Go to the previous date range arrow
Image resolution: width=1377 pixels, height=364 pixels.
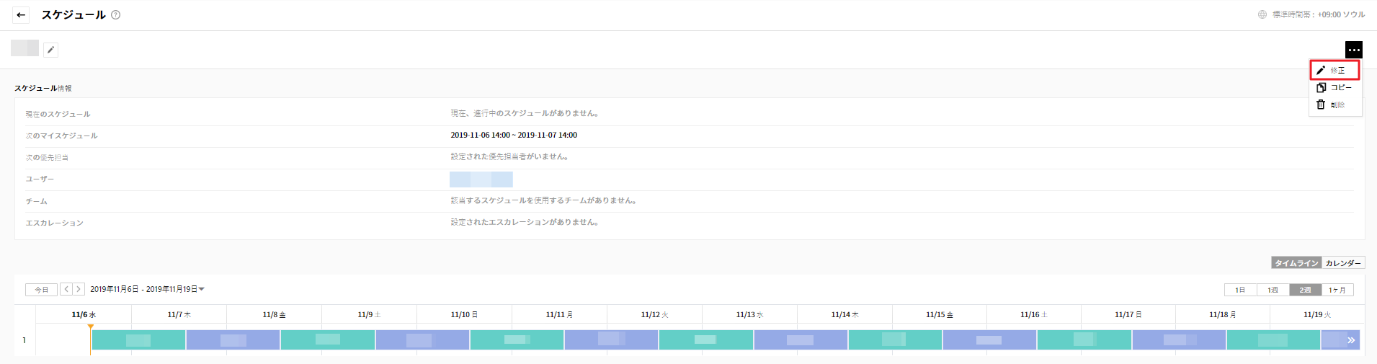(x=66, y=289)
